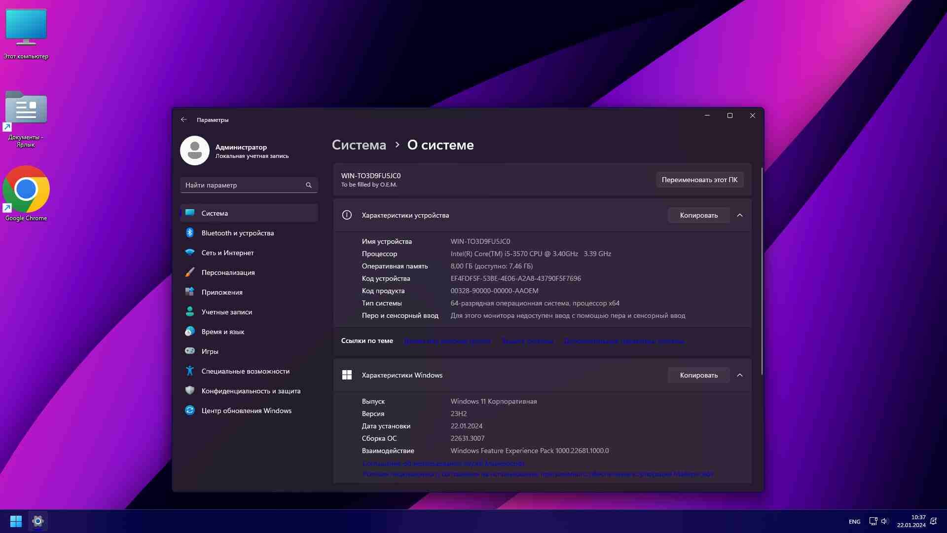The width and height of the screenshot is (947, 533).
Task: Click the network icon in system tray
Action: (x=873, y=521)
